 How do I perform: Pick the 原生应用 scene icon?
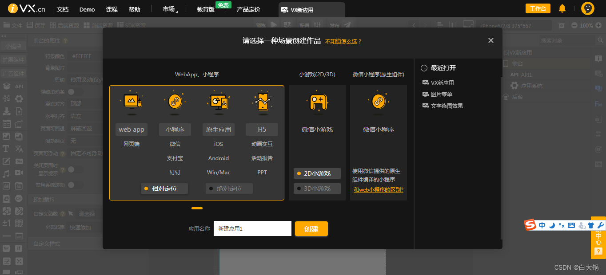click(x=219, y=102)
